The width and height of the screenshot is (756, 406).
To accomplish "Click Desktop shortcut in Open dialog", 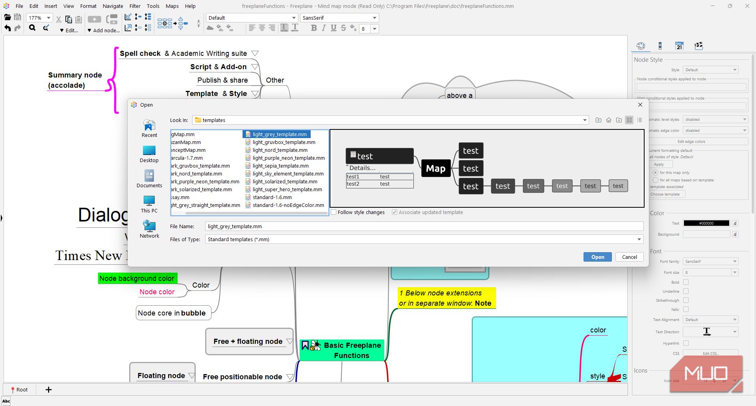I will 149,154.
